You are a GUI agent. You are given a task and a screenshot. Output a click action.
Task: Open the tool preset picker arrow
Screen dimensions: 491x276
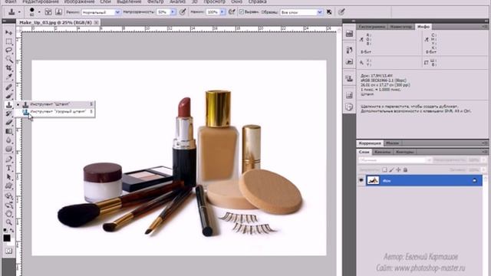coord(19,12)
